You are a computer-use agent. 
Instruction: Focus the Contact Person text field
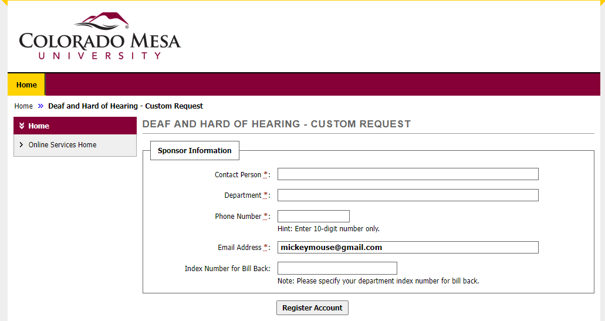408,174
